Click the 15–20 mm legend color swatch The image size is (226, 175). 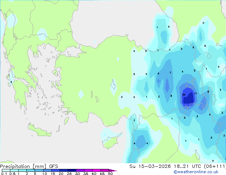55,170
